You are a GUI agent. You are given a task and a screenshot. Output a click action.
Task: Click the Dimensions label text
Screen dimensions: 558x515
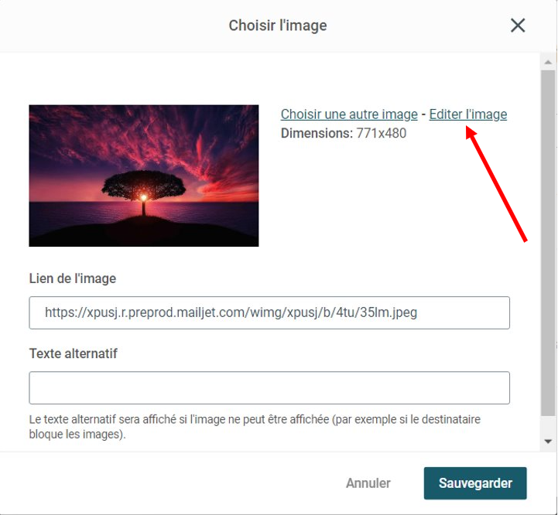(x=317, y=133)
